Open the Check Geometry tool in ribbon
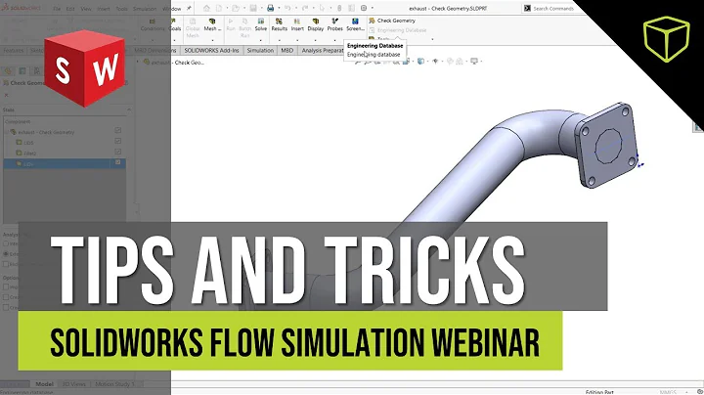Screen dimensions: 704x395 pyautogui.click(x=391, y=21)
